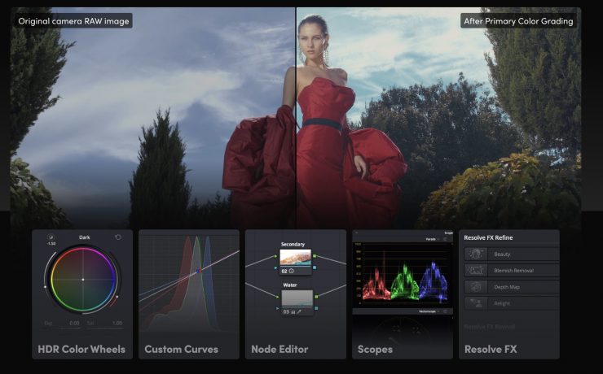The width and height of the screenshot is (603, 374).
Task: Open the HDR Color Wheels panel
Action: pyautogui.click(x=81, y=350)
